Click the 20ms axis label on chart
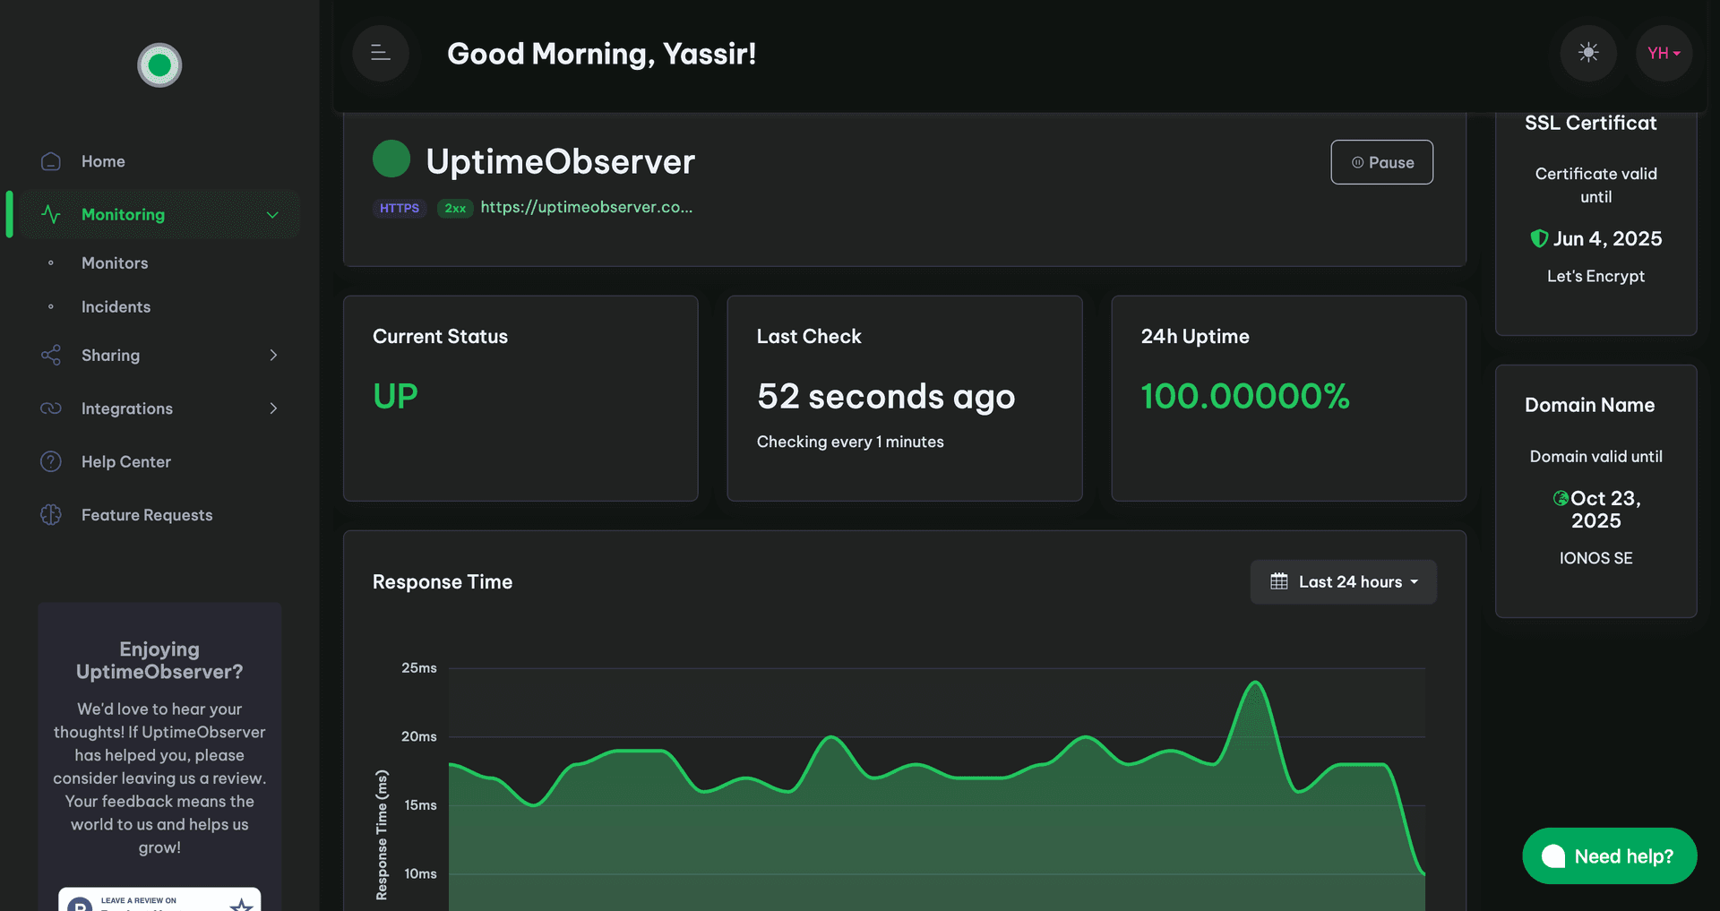This screenshot has height=911, width=1720. pos(419,736)
